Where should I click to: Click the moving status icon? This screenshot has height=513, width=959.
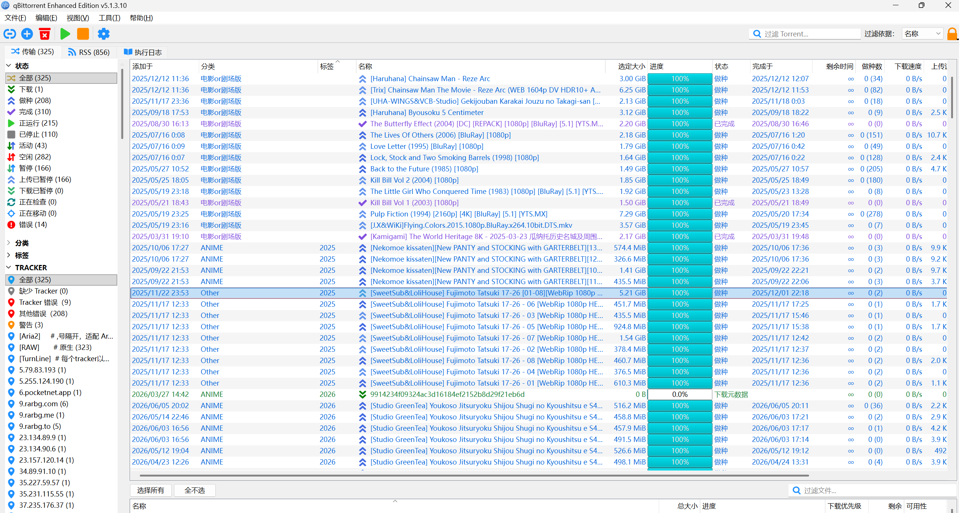[x=11, y=213]
